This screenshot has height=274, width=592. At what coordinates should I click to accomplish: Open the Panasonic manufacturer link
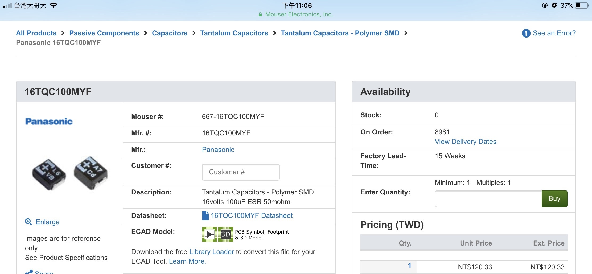(x=218, y=150)
